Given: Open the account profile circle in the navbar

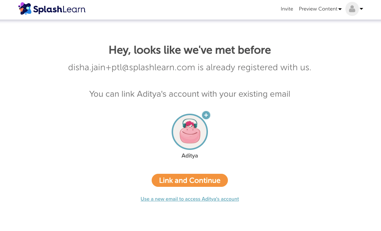Looking at the screenshot, I should click(x=352, y=9).
